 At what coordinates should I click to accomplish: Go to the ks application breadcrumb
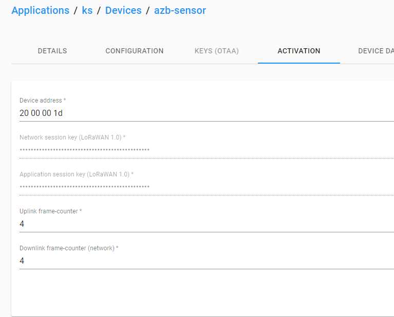pos(87,11)
